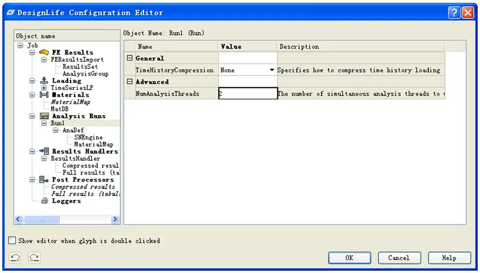The height and width of the screenshot is (273, 480).
Task: Collapse the Job tree node
Action: [20, 45]
